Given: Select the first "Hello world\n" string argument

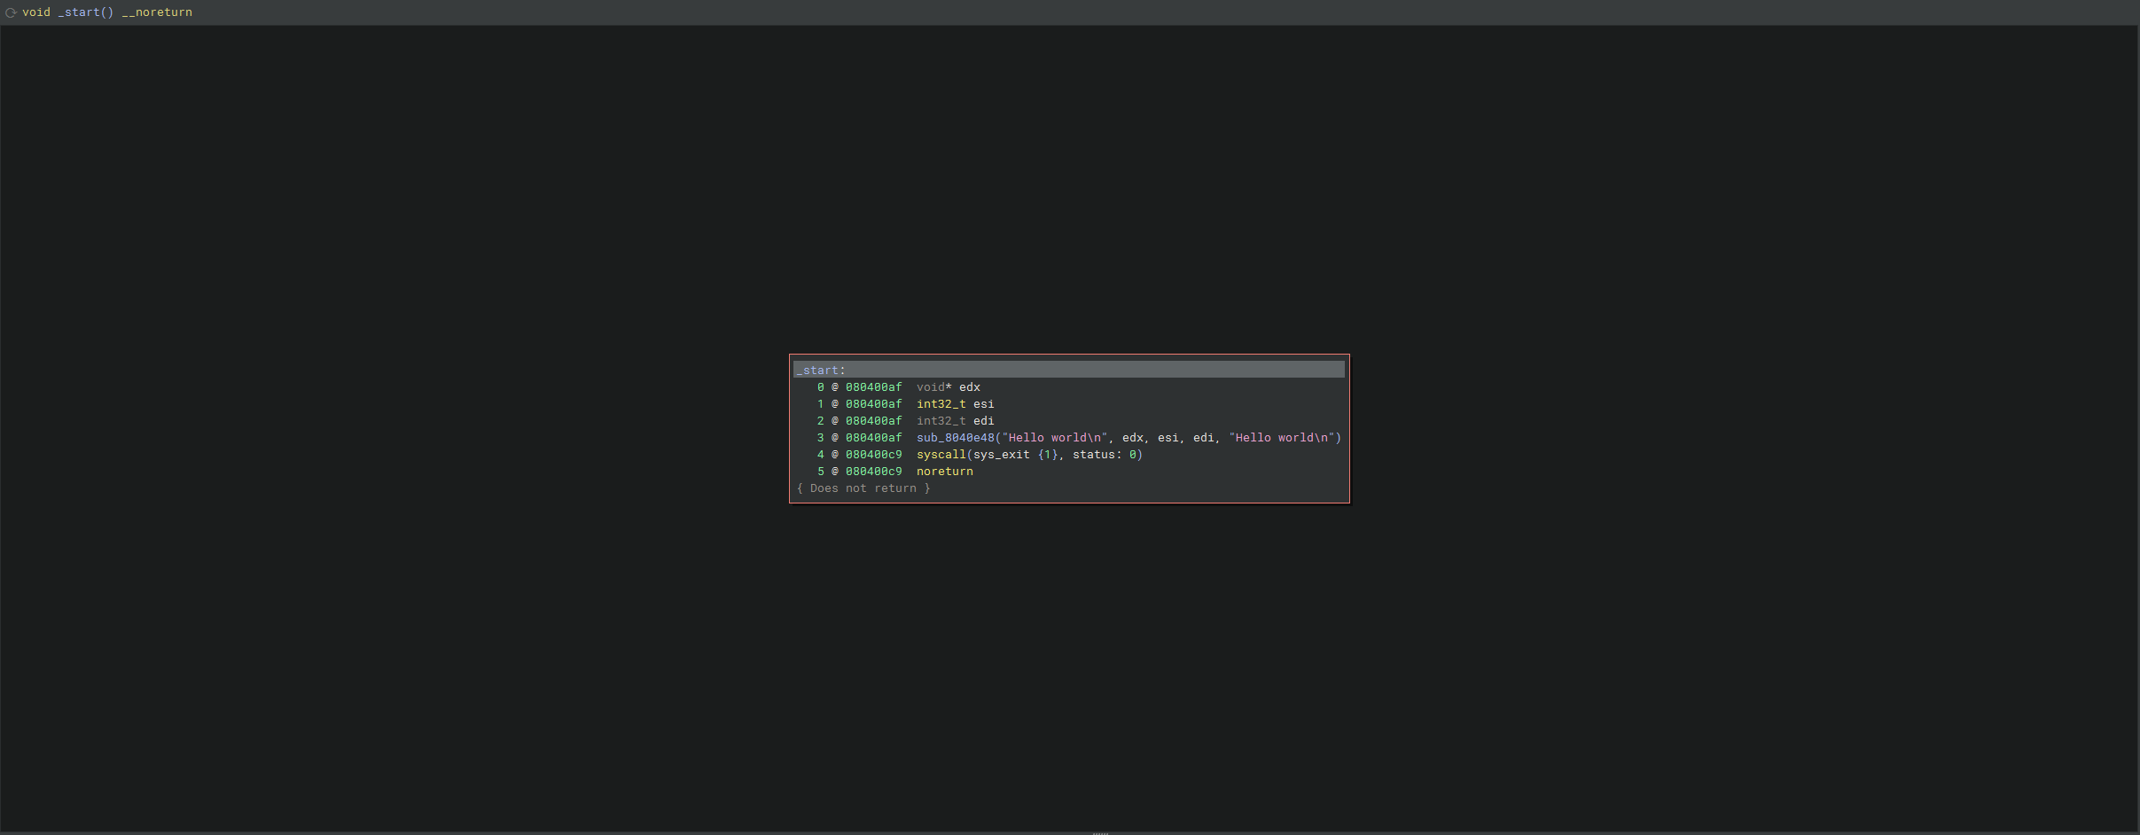Looking at the screenshot, I should point(1055,438).
